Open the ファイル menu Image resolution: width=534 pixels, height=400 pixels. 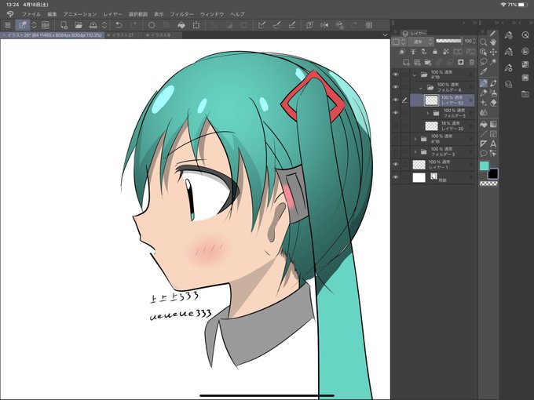pyautogui.click(x=31, y=14)
